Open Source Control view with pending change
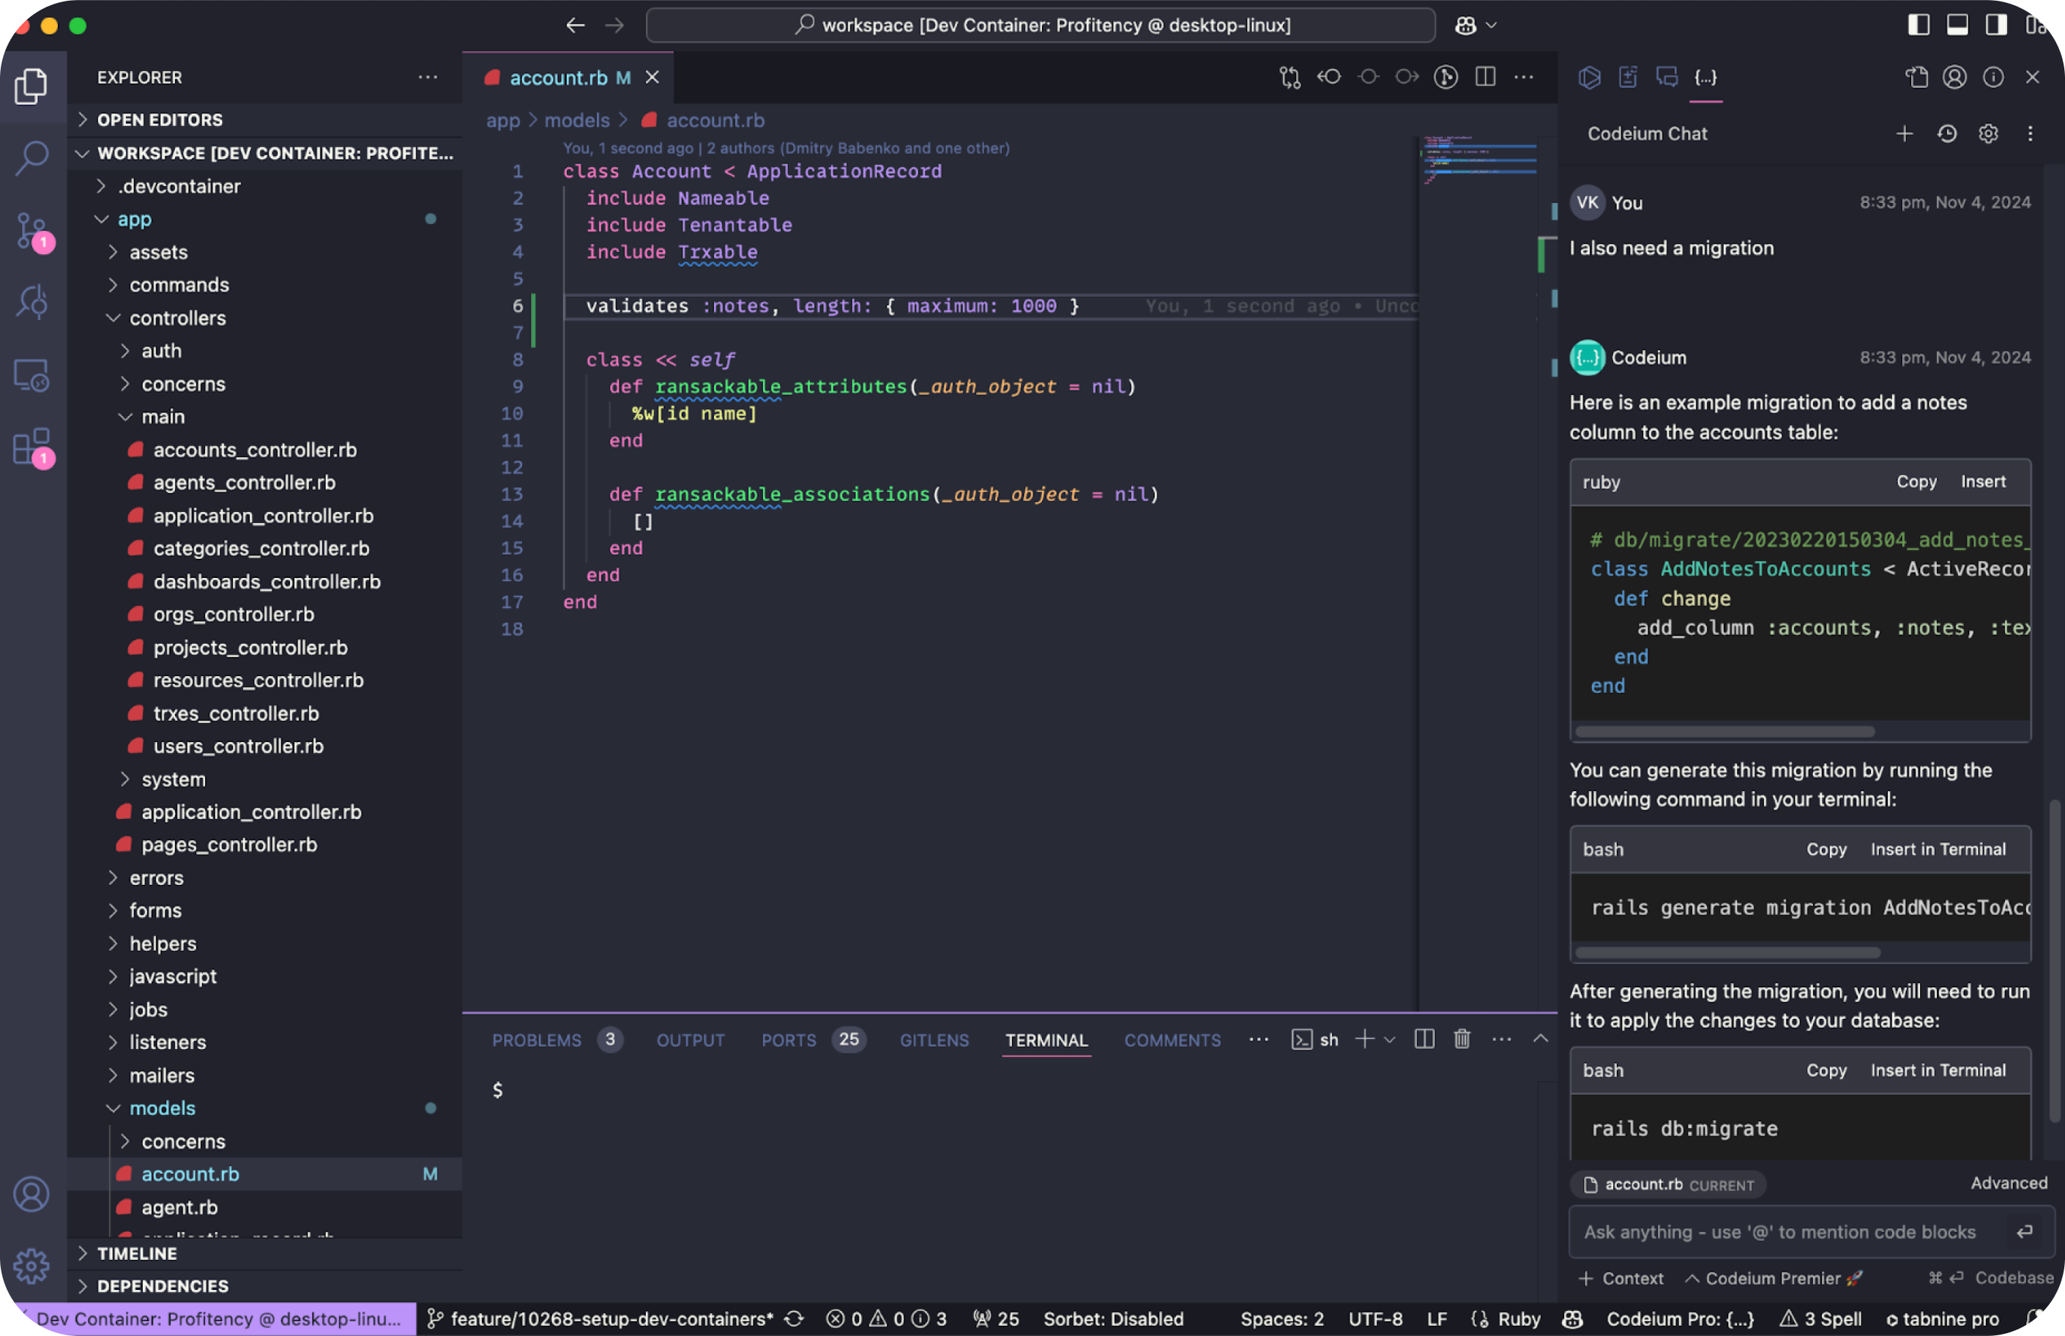Image resolution: width=2065 pixels, height=1336 pixels. coord(32,231)
